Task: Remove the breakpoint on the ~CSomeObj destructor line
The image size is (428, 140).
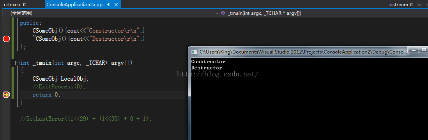Action: point(6,39)
